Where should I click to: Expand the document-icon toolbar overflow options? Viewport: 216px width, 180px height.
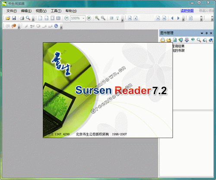click(201, 19)
